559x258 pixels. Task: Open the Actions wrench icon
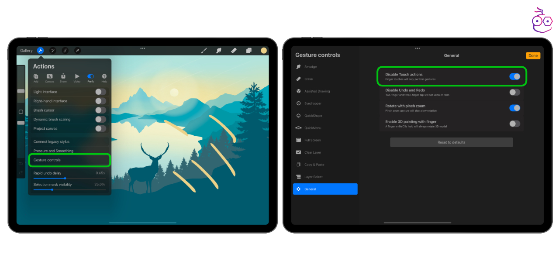click(x=40, y=51)
